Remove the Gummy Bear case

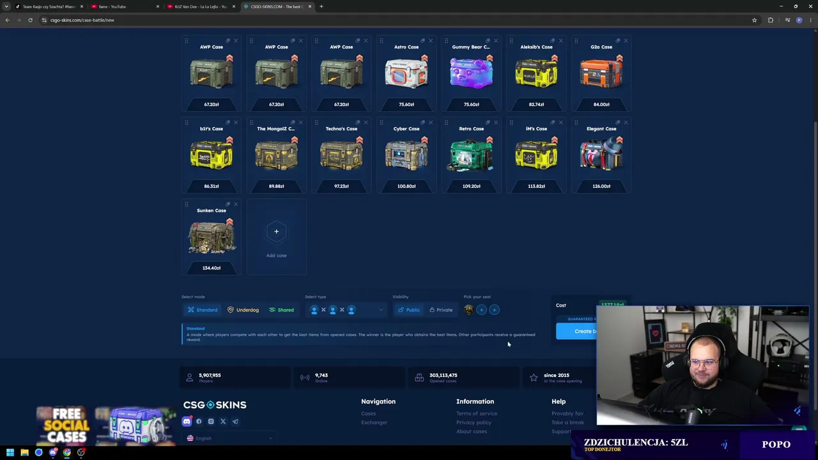point(495,41)
